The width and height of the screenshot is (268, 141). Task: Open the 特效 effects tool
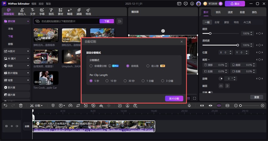tap(88, 12)
